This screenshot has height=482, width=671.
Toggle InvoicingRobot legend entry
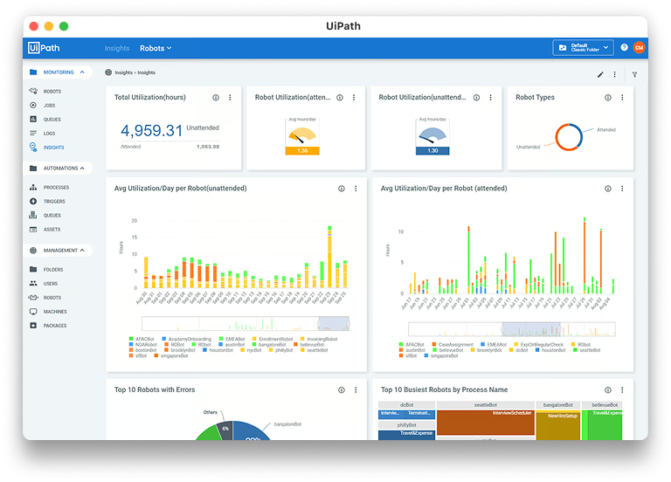pyautogui.click(x=319, y=339)
